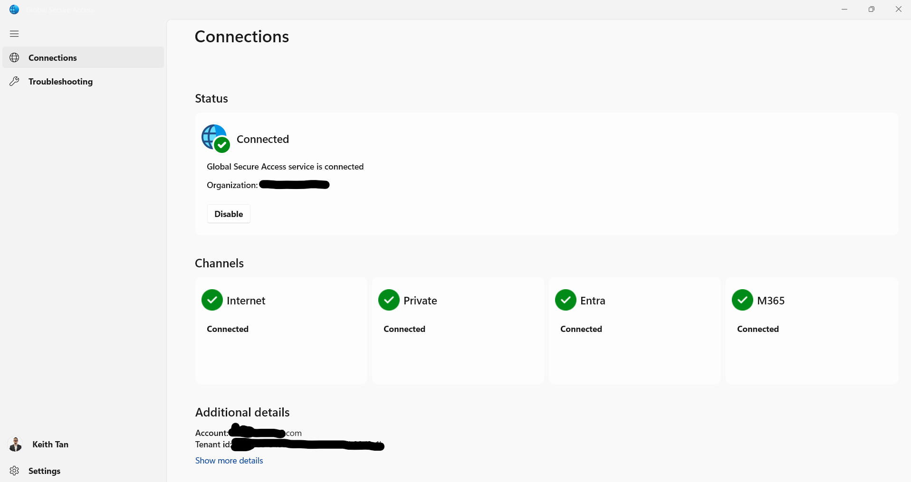
Task: Click the Settings gear icon
Action: point(15,471)
